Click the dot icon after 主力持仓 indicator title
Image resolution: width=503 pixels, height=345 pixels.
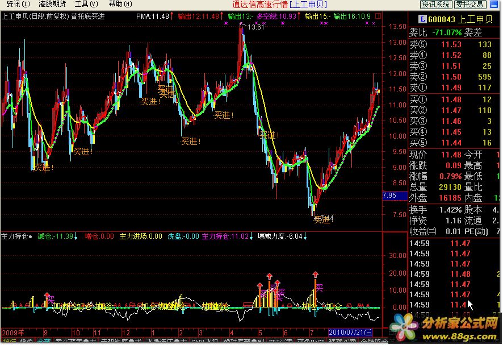click(x=30, y=237)
